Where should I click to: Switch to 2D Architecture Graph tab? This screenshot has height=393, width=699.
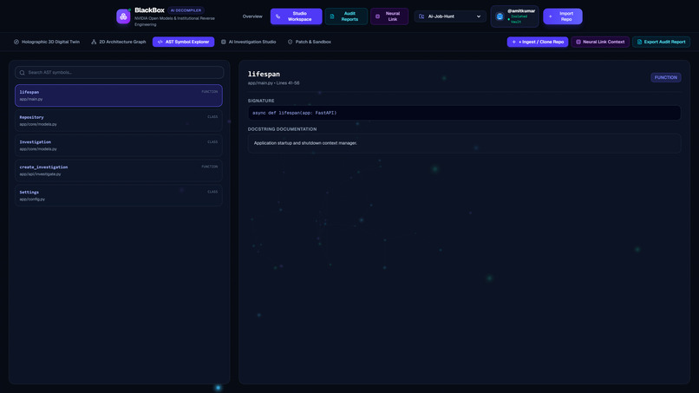click(119, 42)
